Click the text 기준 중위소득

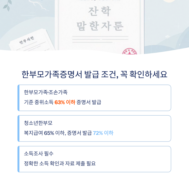(38, 102)
